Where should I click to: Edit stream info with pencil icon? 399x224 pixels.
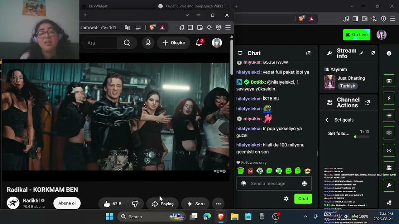(x=361, y=53)
